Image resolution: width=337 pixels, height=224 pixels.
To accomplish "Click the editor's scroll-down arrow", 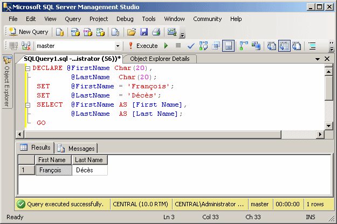I will click(x=328, y=126).
